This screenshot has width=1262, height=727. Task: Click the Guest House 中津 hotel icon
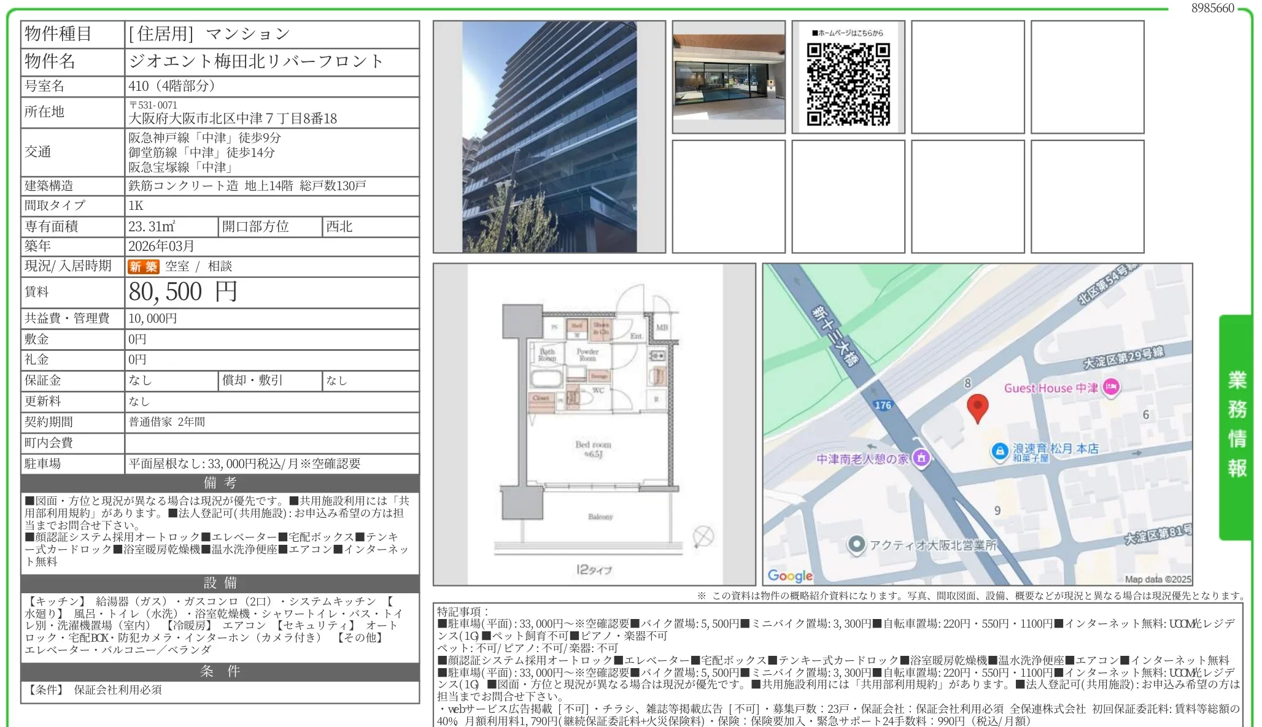coord(1111,387)
